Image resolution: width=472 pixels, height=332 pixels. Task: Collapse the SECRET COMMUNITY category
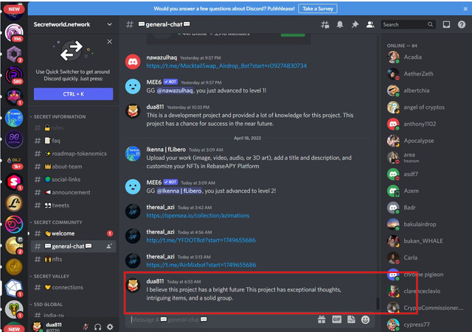coord(56,222)
